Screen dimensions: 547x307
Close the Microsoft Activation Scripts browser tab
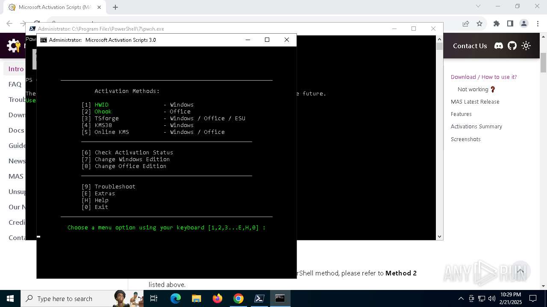tap(99, 7)
